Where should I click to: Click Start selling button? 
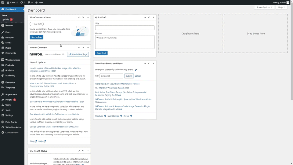pyautogui.click(x=36, y=37)
